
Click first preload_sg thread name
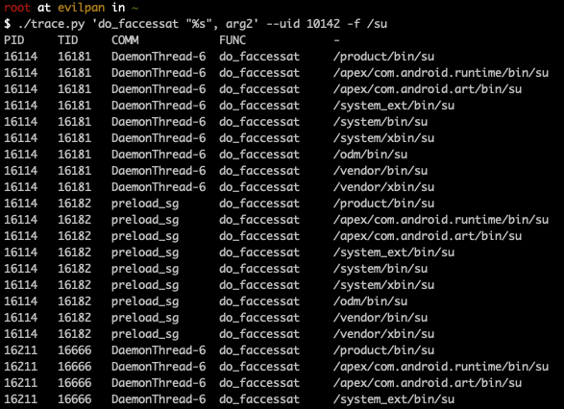145,204
